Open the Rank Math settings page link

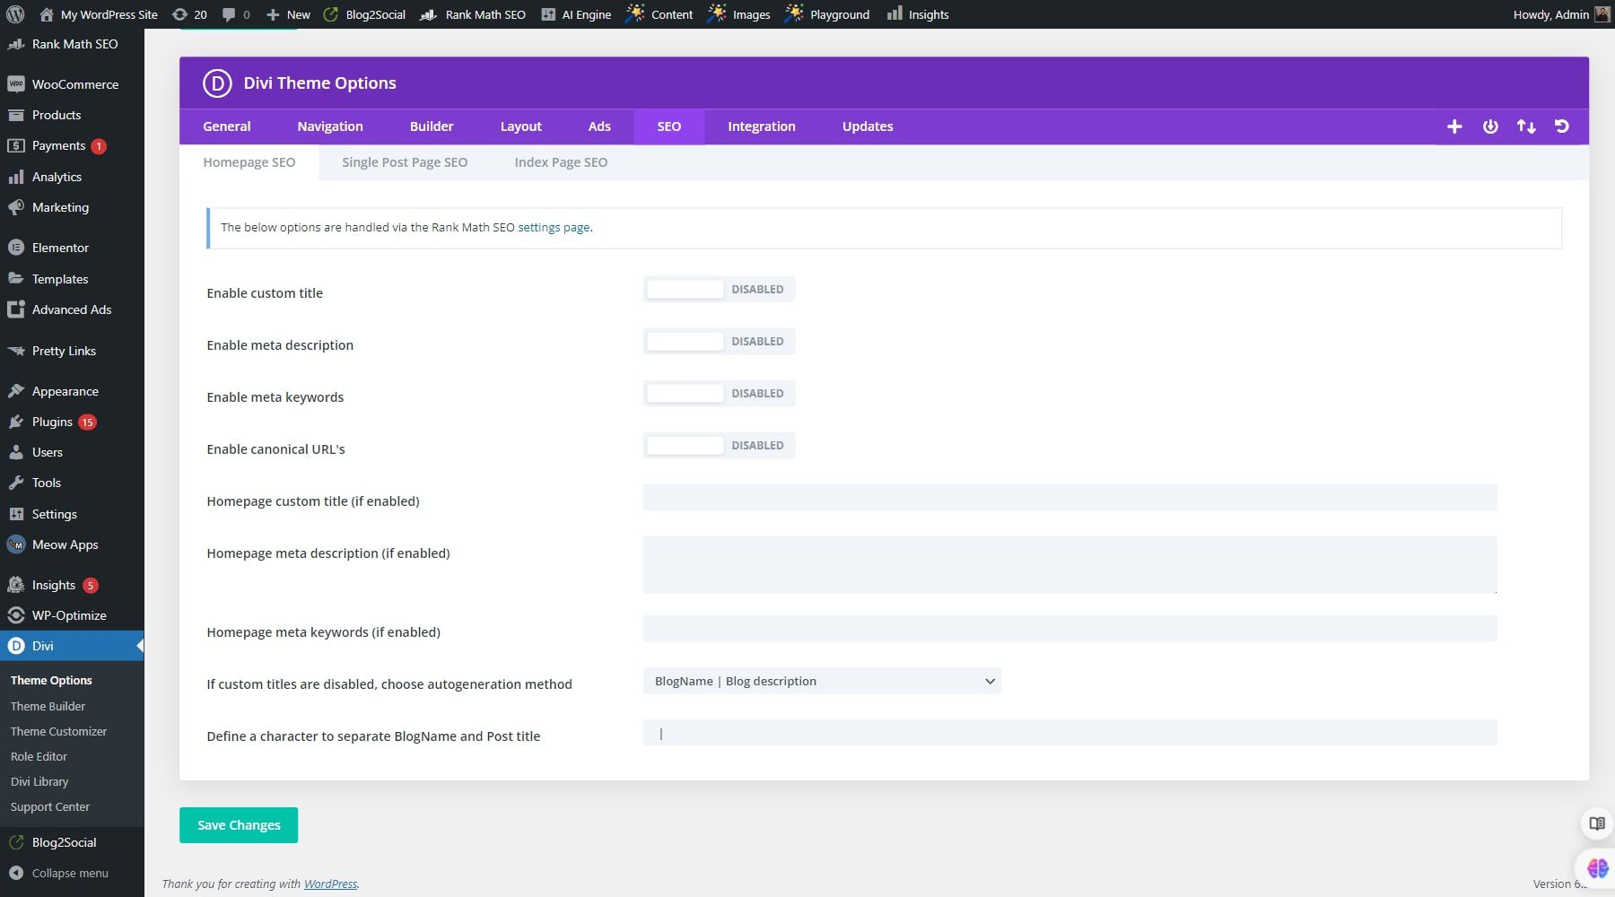point(553,227)
